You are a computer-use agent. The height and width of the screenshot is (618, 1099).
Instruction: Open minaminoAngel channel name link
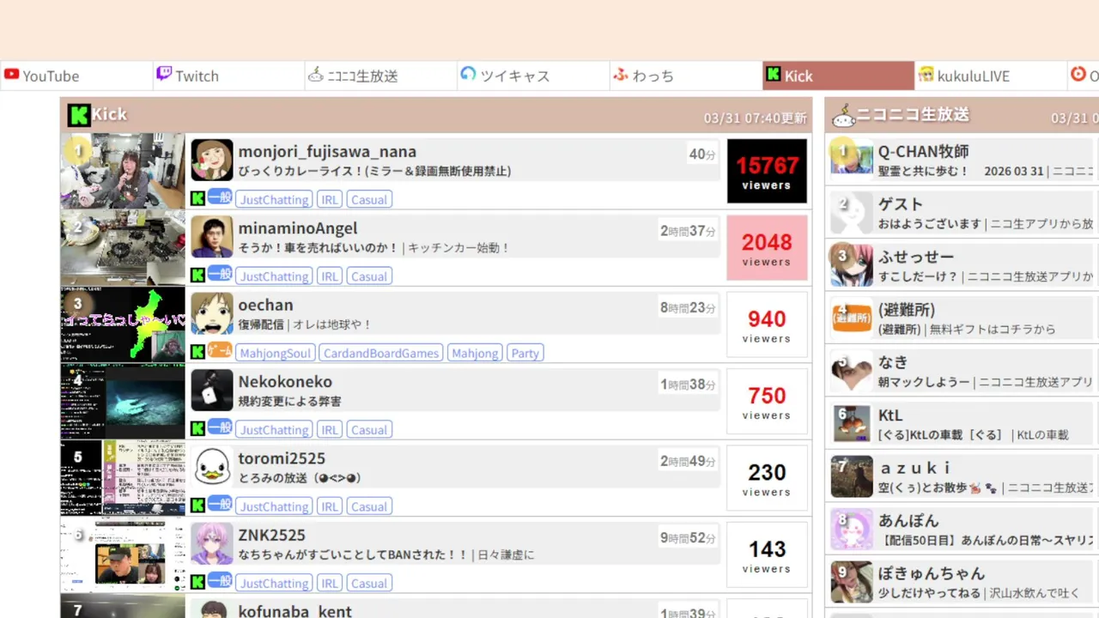pos(298,228)
